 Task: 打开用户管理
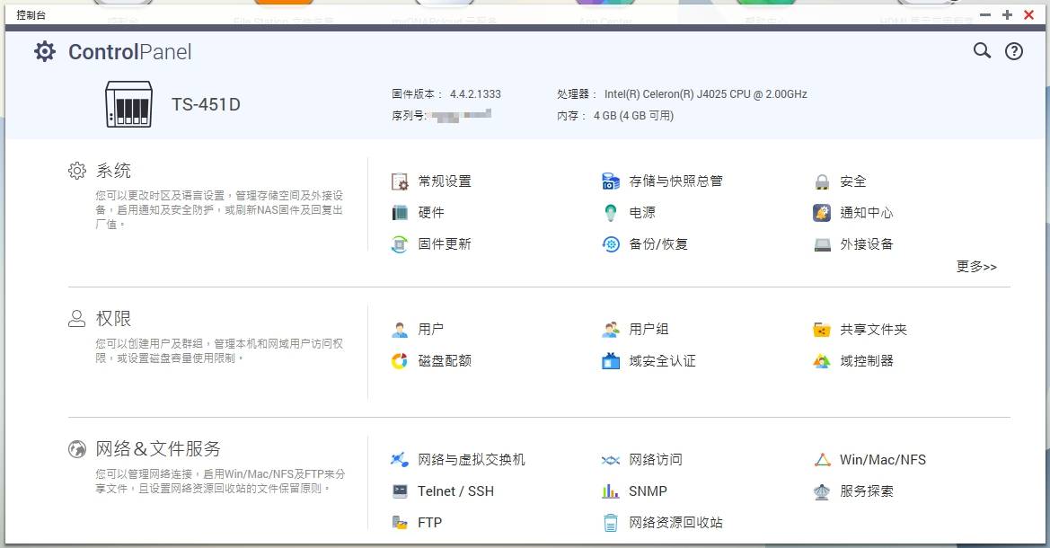pos(432,329)
